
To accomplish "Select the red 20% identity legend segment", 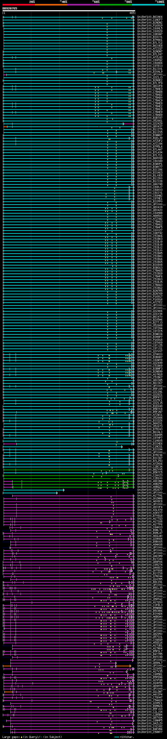I will click(x=19, y=5).
